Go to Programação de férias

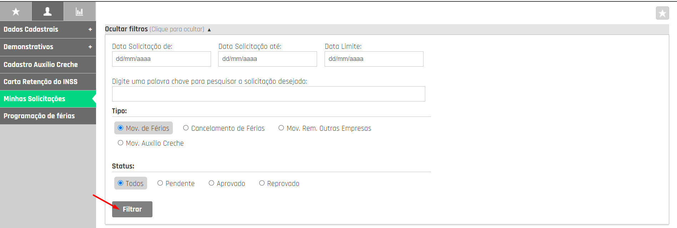pos(39,116)
